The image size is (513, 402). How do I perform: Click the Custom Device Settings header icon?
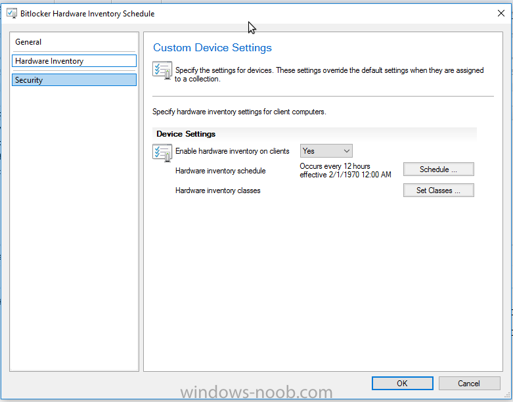[x=162, y=70]
